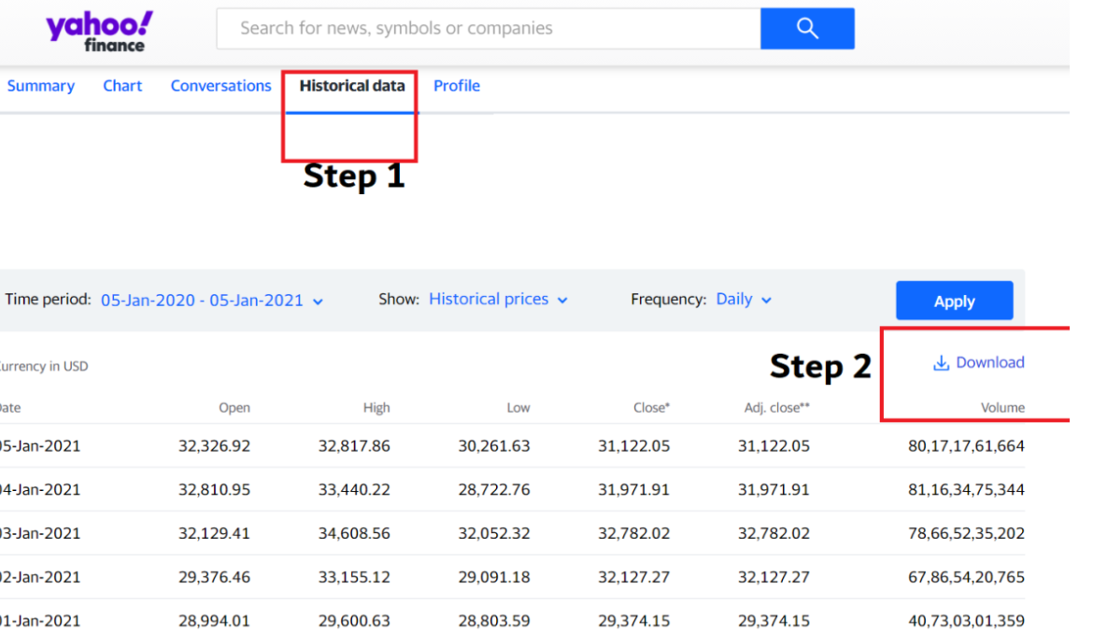The width and height of the screenshot is (1093, 632).
Task: Click the Adj. close column header
Action: (770, 408)
